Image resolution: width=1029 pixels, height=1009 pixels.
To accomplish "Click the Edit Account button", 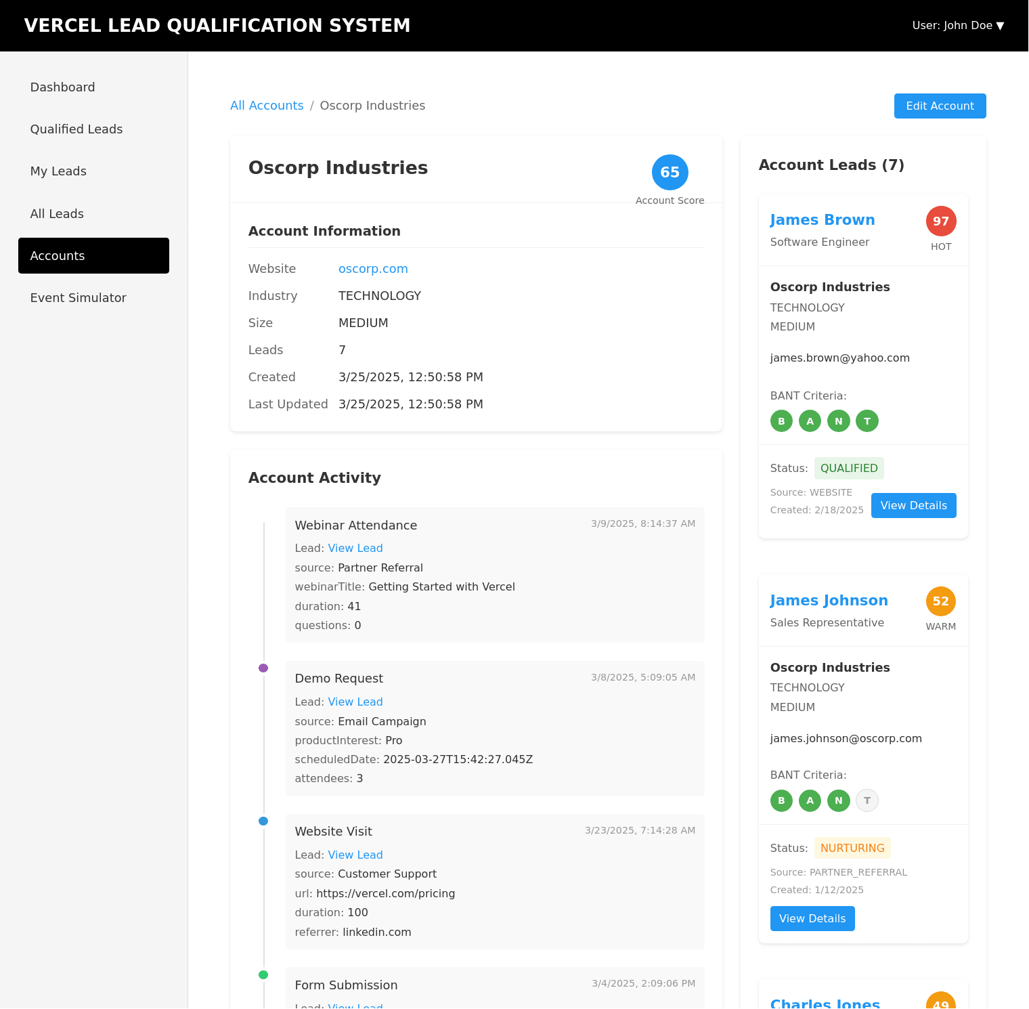I will (x=940, y=106).
